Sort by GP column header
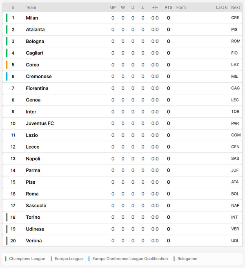This screenshot has height=268, width=245. pyautogui.click(x=113, y=7)
